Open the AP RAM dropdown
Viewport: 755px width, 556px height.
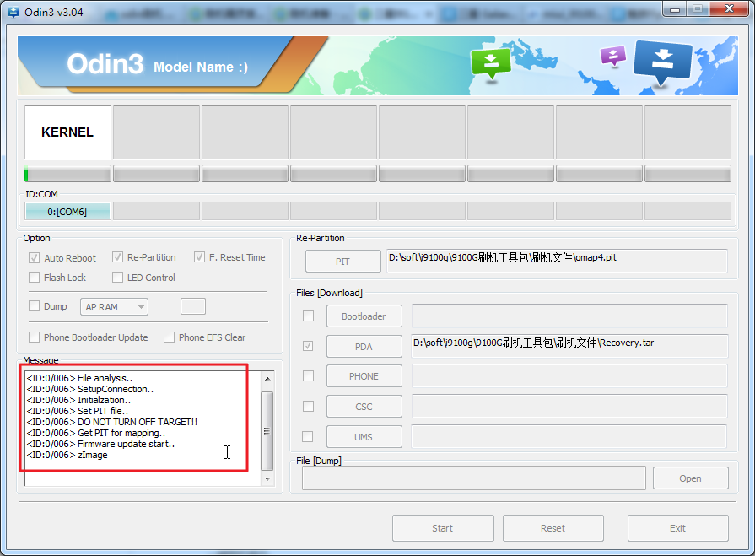114,307
